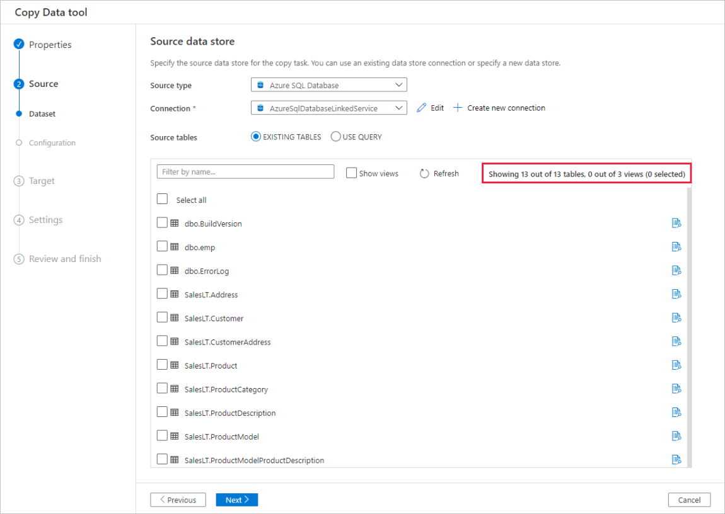The image size is (725, 514).
Task: Click the Refresh tables icon
Action: pyautogui.click(x=424, y=174)
